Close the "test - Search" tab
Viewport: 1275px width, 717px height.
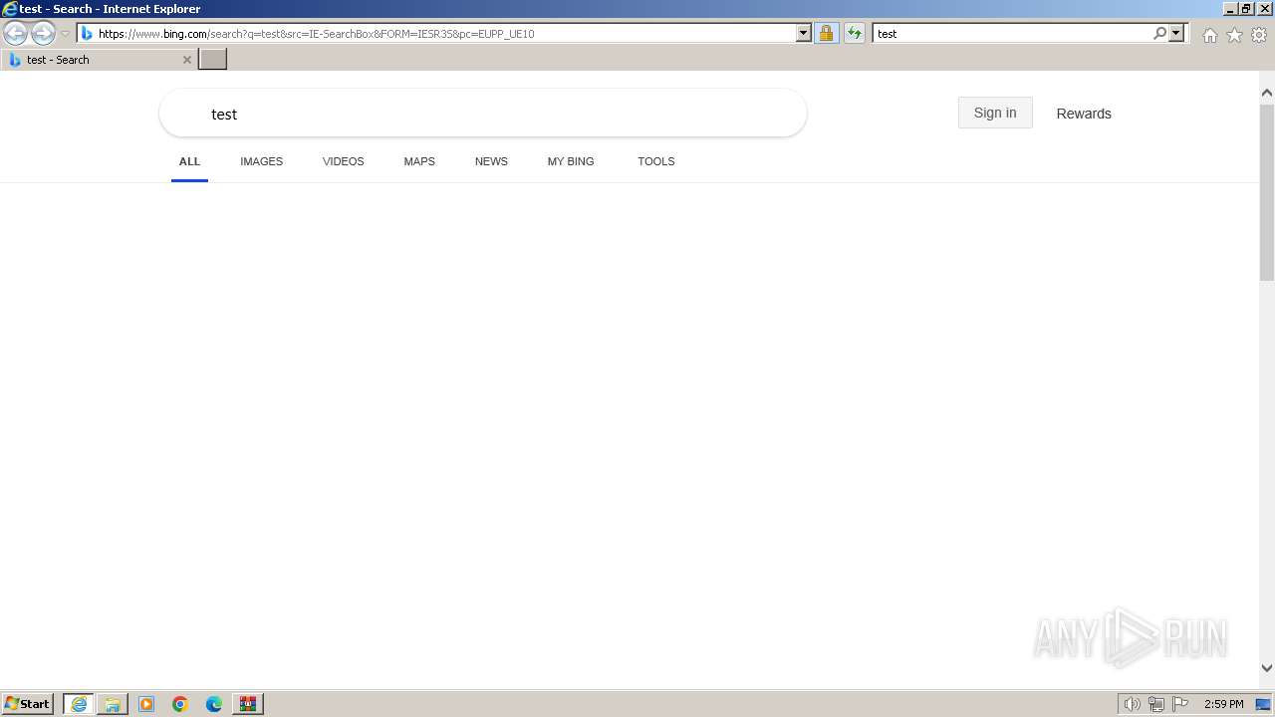[186, 60]
